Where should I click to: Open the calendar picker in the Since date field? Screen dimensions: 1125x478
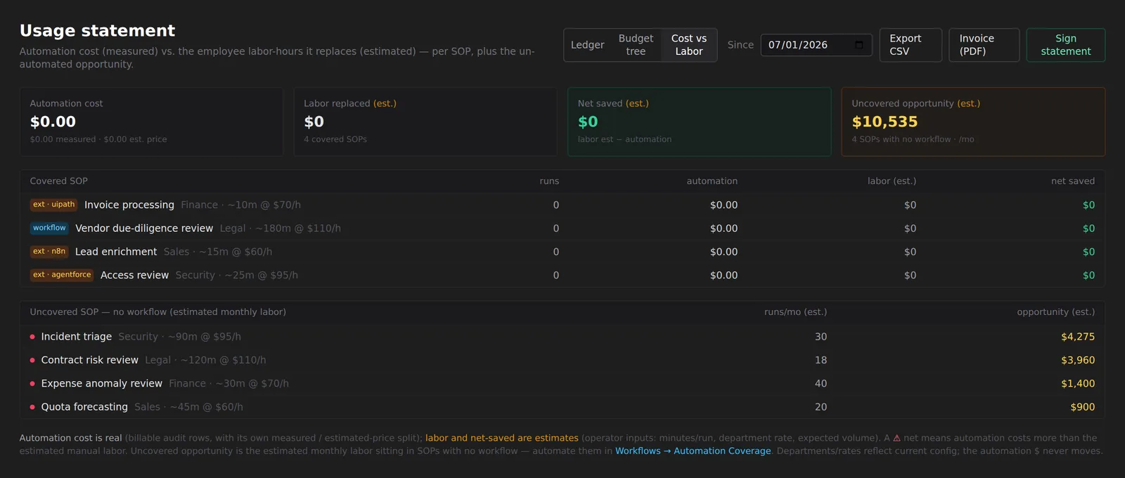pyautogui.click(x=859, y=45)
